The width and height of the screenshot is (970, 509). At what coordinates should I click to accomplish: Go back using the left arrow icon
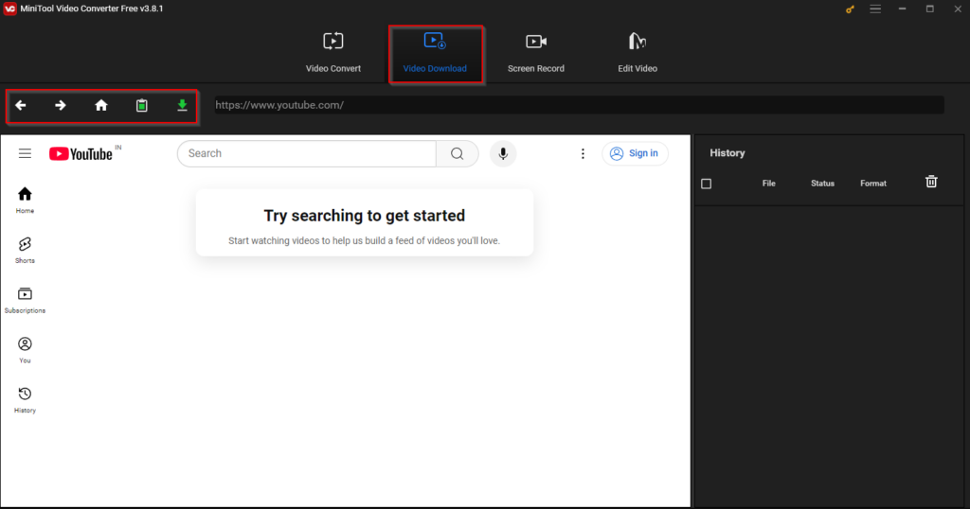[21, 106]
